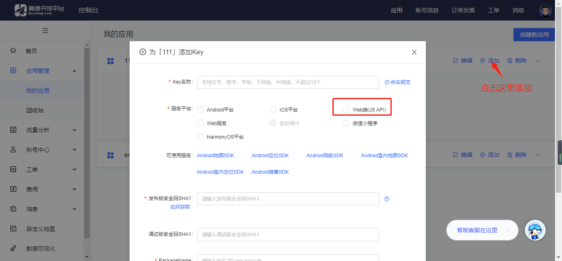Click 添加 for the 111 application
This screenshot has height=261, width=562.
(x=490, y=61)
